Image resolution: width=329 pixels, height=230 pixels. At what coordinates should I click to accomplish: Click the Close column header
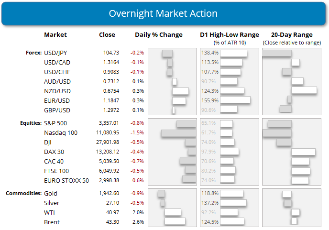[107, 35]
